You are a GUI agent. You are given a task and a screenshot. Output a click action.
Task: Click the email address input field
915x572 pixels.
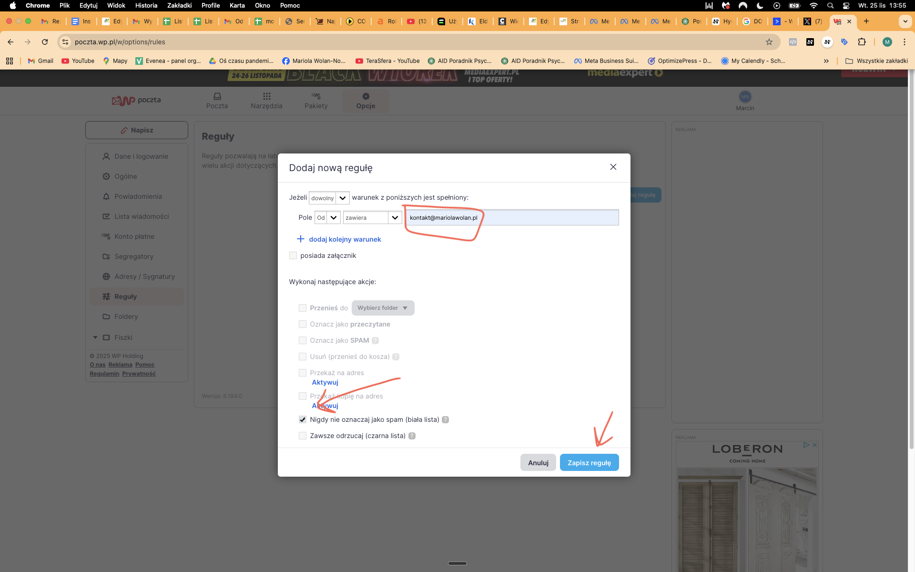(512, 218)
